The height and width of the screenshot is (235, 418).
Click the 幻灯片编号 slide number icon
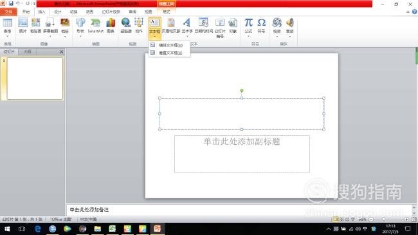220,23
